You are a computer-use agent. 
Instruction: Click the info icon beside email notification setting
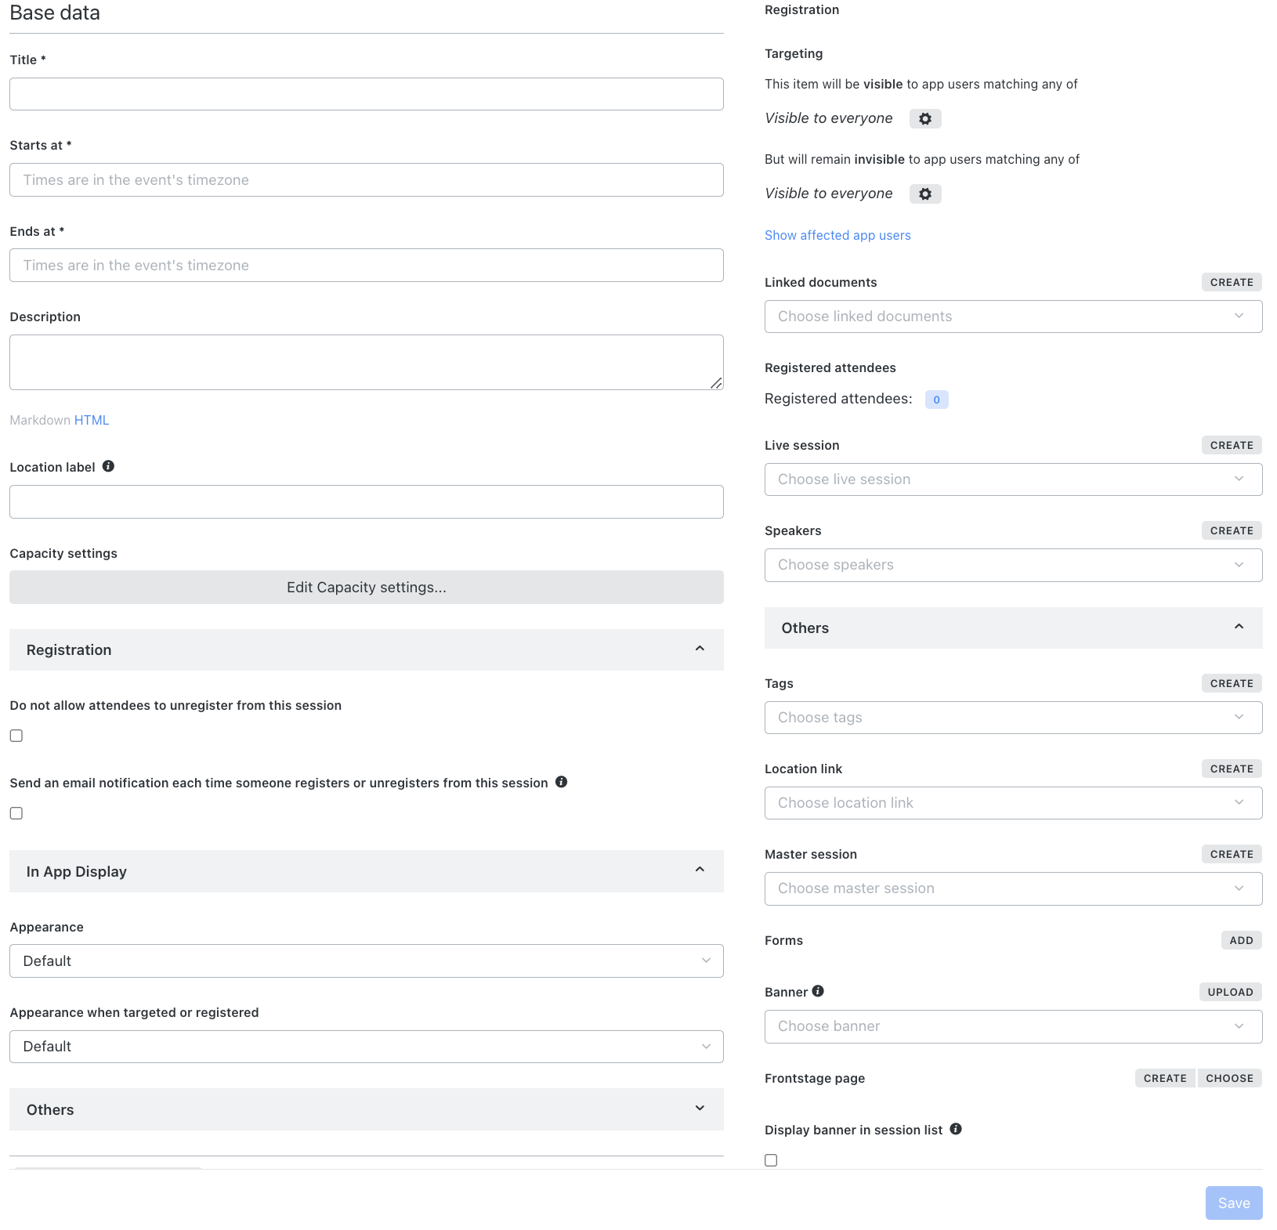point(561,782)
